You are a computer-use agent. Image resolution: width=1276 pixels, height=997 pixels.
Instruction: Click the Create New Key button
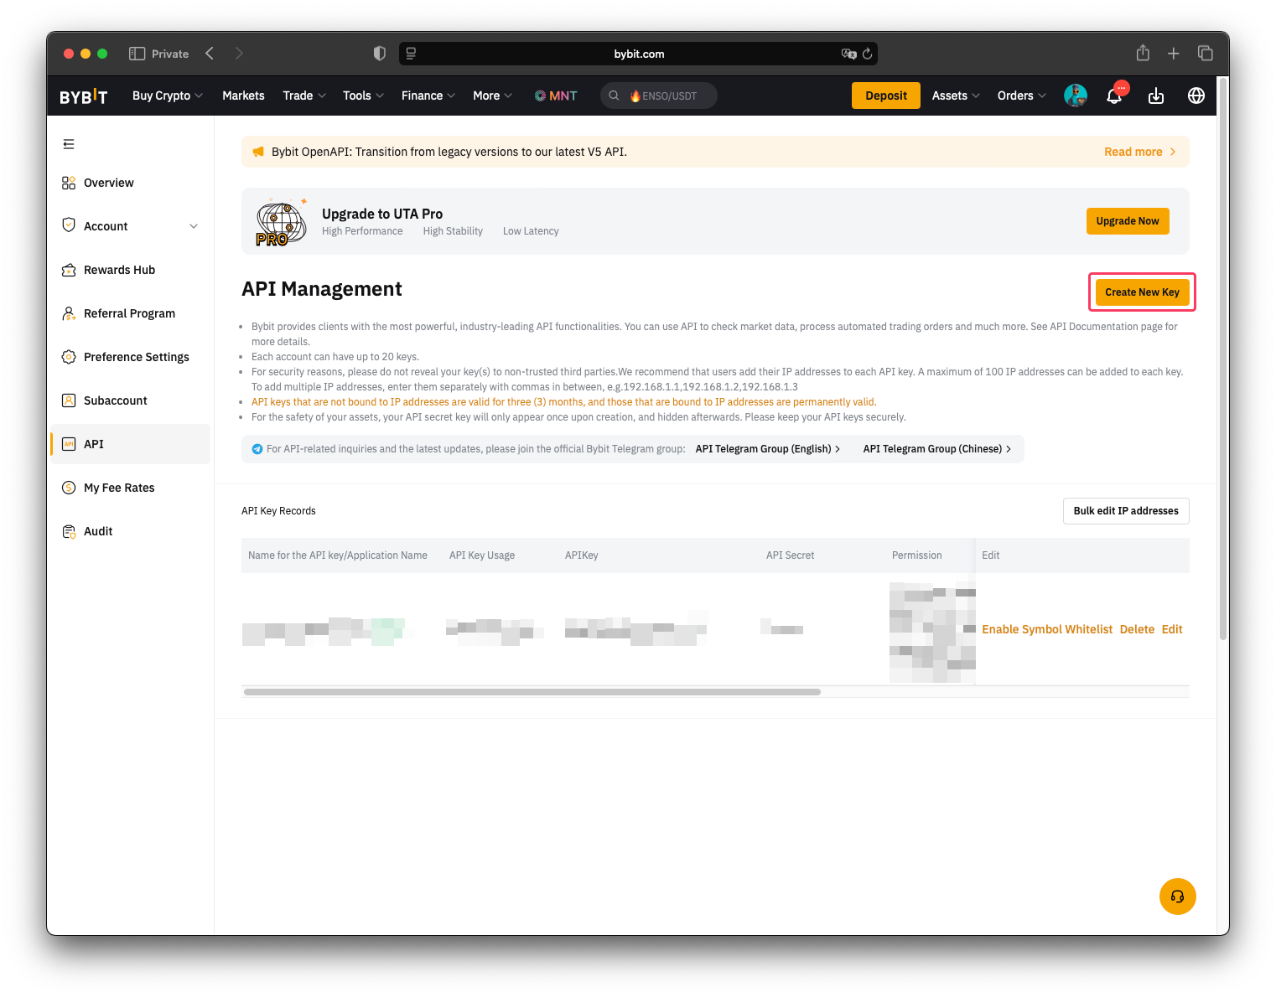[x=1142, y=292]
